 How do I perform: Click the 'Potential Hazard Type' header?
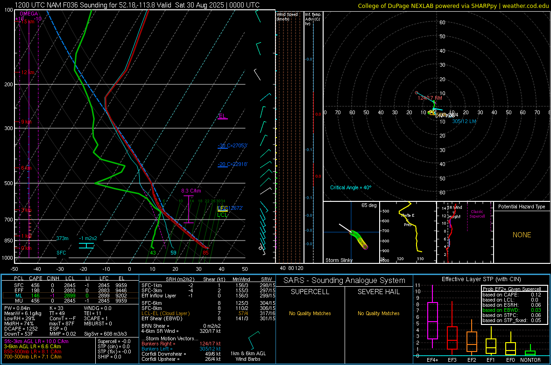tap(522, 207)
